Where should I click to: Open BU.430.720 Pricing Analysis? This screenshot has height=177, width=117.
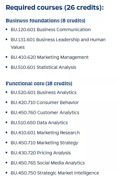41,153
